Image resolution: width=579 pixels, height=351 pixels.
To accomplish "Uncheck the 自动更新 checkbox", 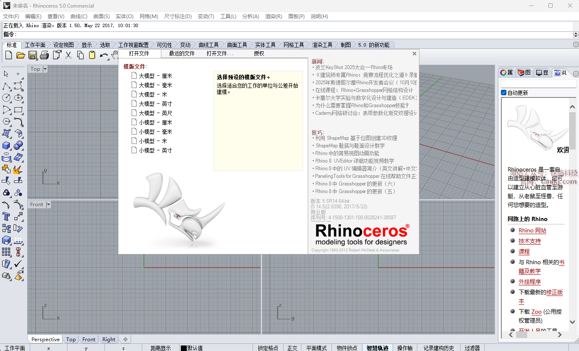I will [504, 93].
